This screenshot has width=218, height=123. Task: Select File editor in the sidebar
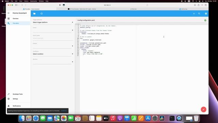point(18,23)
